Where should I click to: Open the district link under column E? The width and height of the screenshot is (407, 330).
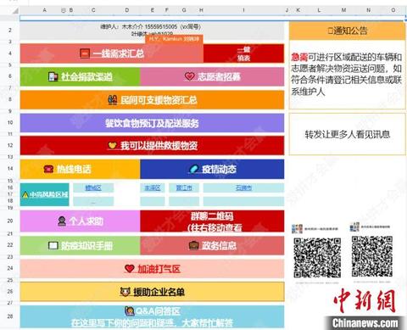pyautogui.click(x=153, y=187)
